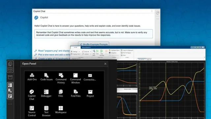Open the Project panel from the grid
The width and height of the screenshot is (211, 119).
[x=90, y=93]
